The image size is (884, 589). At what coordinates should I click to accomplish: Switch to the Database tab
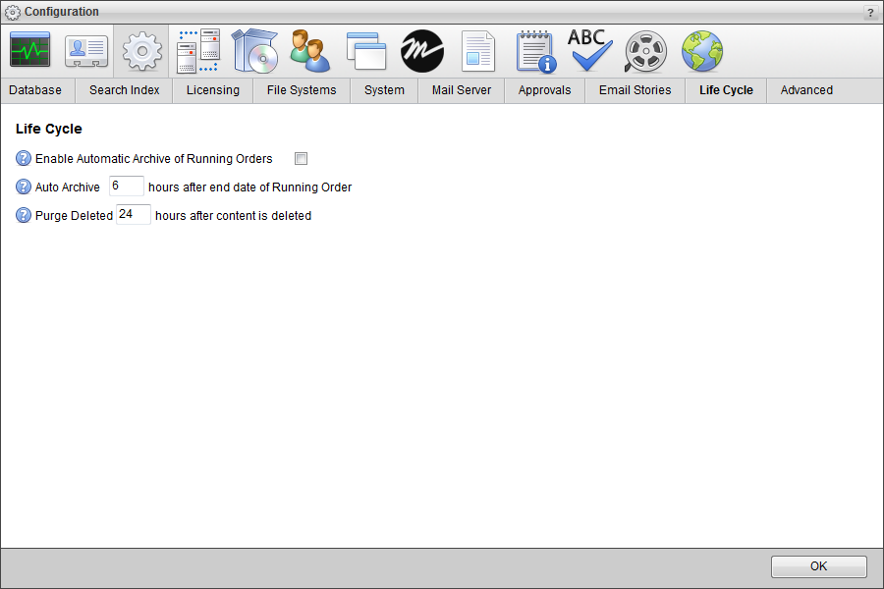pos(35,89)
